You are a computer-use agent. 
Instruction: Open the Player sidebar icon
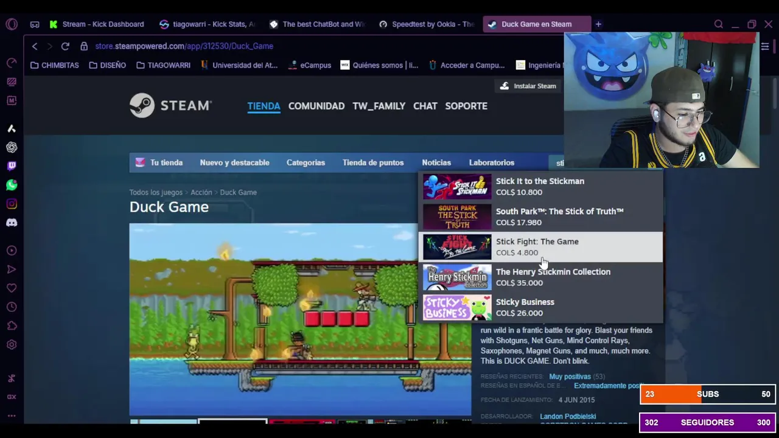coord(12,251)
